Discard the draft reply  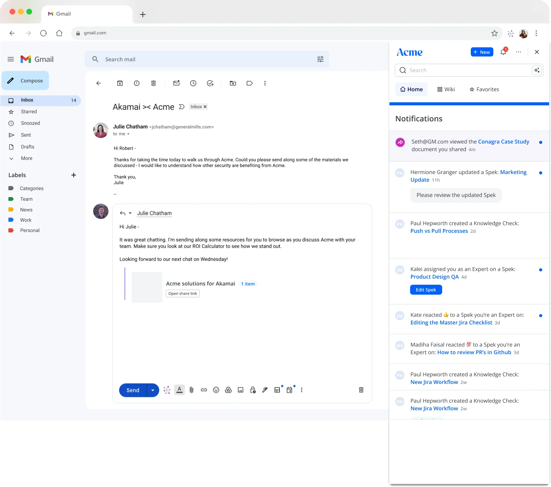coord(361,390)
